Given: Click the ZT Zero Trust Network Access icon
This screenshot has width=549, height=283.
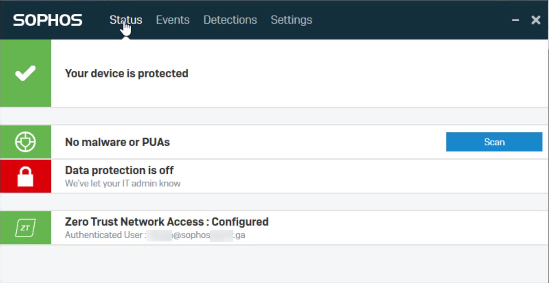Looking at the screenshot, I should coord(26,227).
